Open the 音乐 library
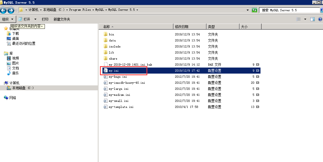Viewport: 323px width, 162px height. [15, 73]
